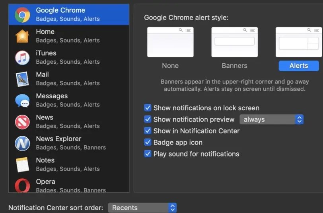Click the News Explorer icon
The image size is (323, 213).
[x=22, y=143]
